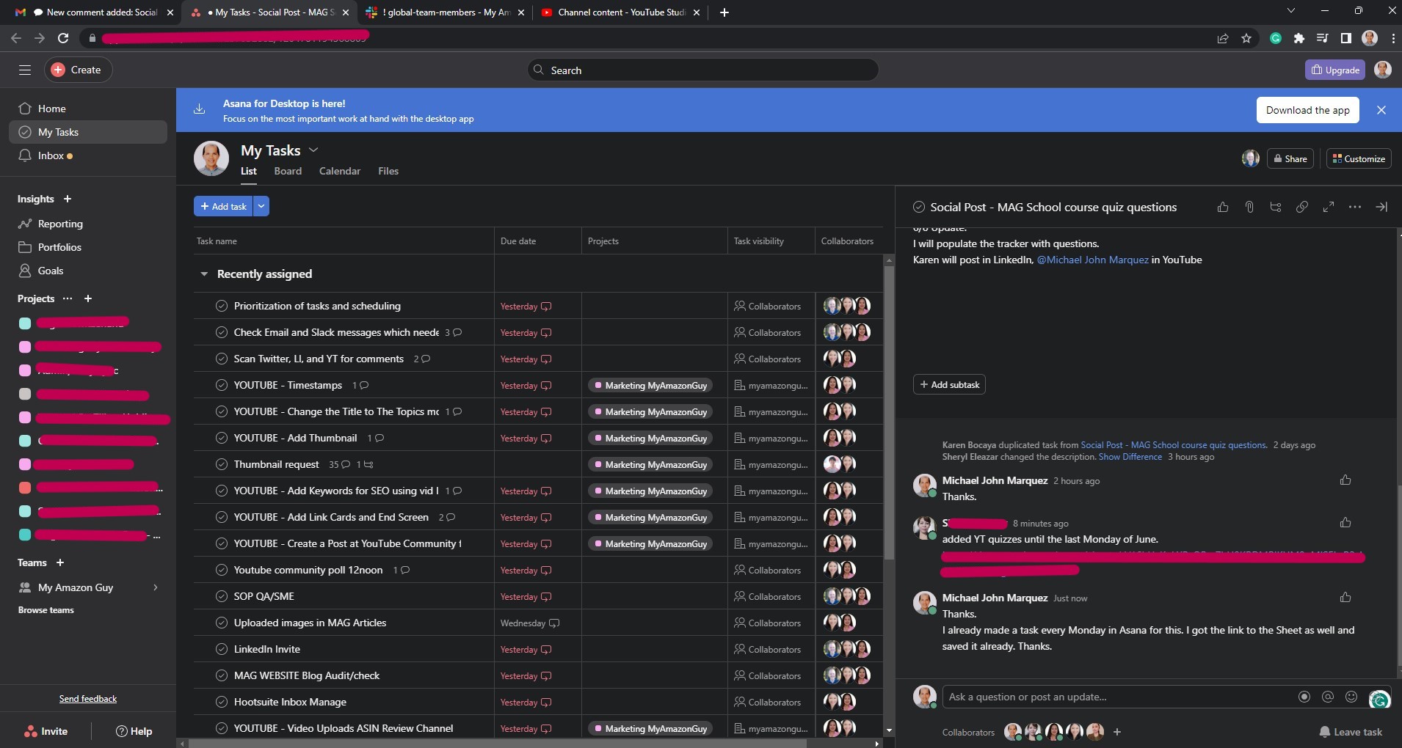Click Show Difference link
This screenshot has height=748, width=1402.
(1130, 457)
